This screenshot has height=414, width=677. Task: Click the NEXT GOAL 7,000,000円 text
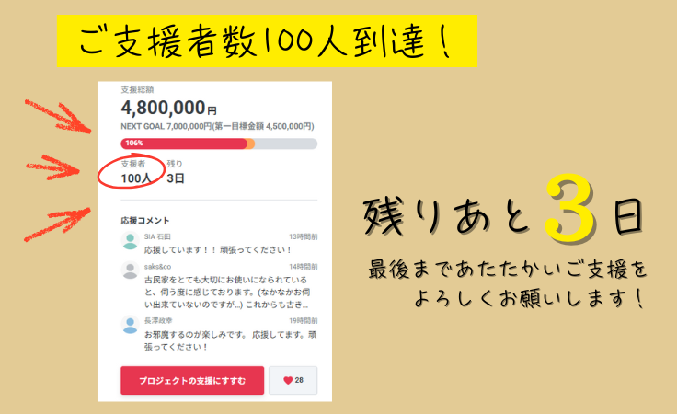tap(166, 126)
